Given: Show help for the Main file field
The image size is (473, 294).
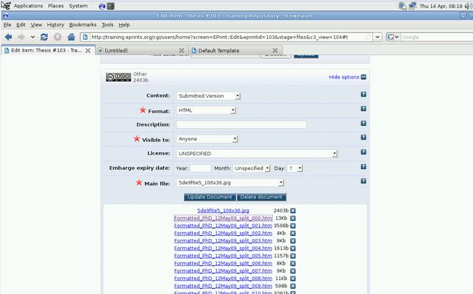Looking at the screenshot, I should coord(363,181).
